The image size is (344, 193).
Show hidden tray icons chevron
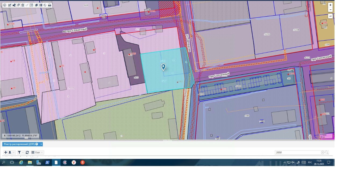284,162
